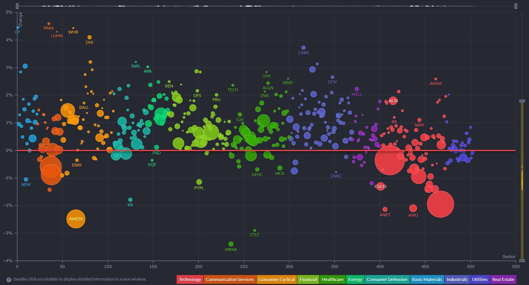Click the help question mark icon
Screen dimensions: 529x285
click(x=9, y=279)
